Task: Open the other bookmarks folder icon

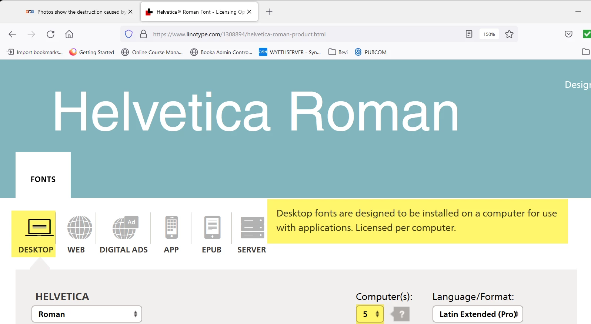Action: tap(586, 52)
